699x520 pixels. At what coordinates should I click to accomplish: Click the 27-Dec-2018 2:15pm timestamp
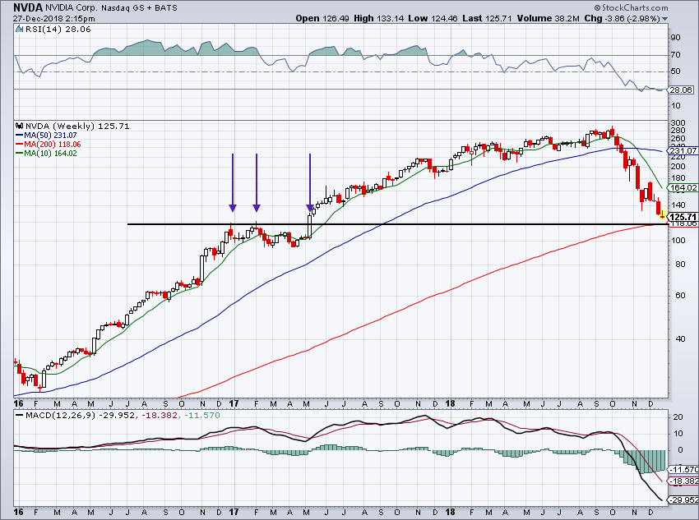(53, 19)
